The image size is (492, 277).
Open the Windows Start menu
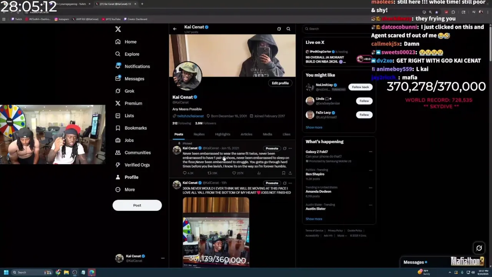(6, 272)
